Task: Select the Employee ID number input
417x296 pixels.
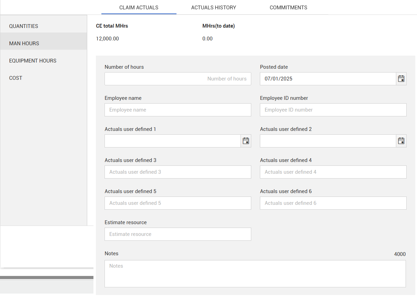Action: 333,110
